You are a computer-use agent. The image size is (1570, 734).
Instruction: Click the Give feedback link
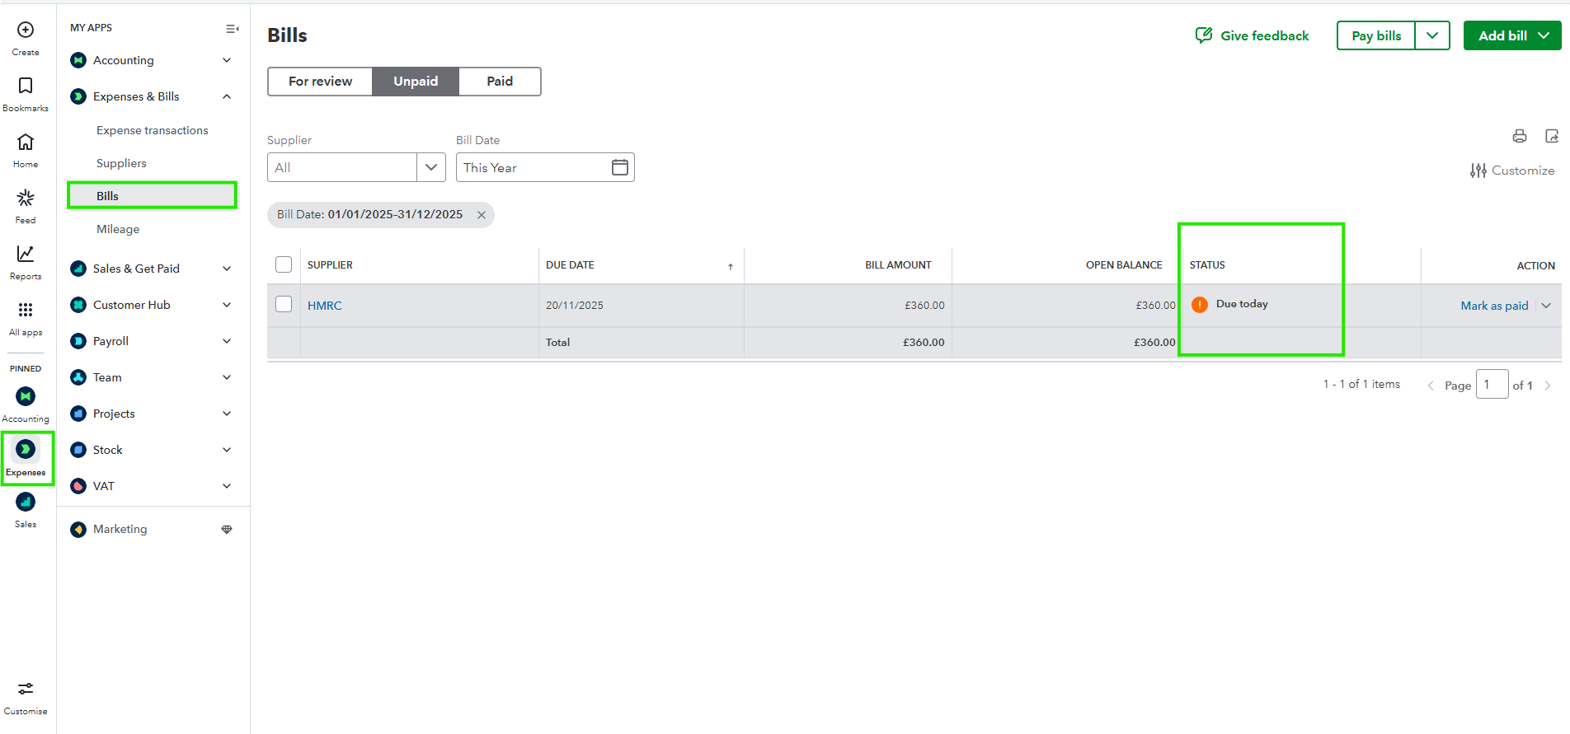tap(1264, 35)
